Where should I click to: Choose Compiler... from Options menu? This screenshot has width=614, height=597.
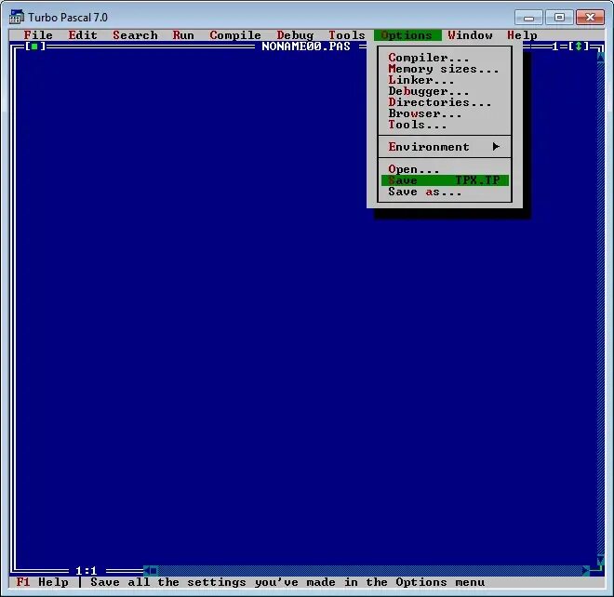(445, 58)
